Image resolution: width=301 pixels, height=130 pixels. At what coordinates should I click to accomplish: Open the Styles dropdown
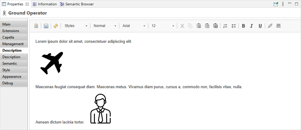pos(76,26)
